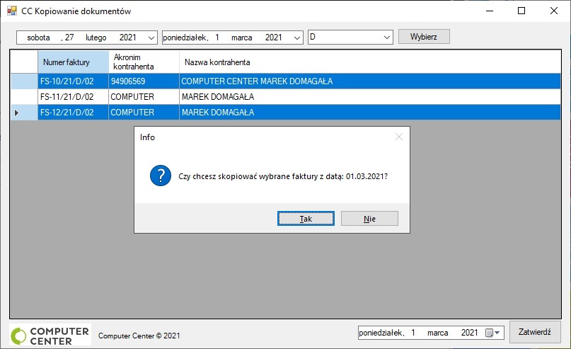The width and height of the screenshot is (571, 349).
Task: Select invoice cell FS-12/21/D/02
Action: pos(73,113)
